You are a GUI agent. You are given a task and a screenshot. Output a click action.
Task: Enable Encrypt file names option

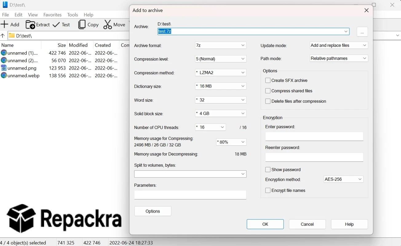(x=268, y=191)
